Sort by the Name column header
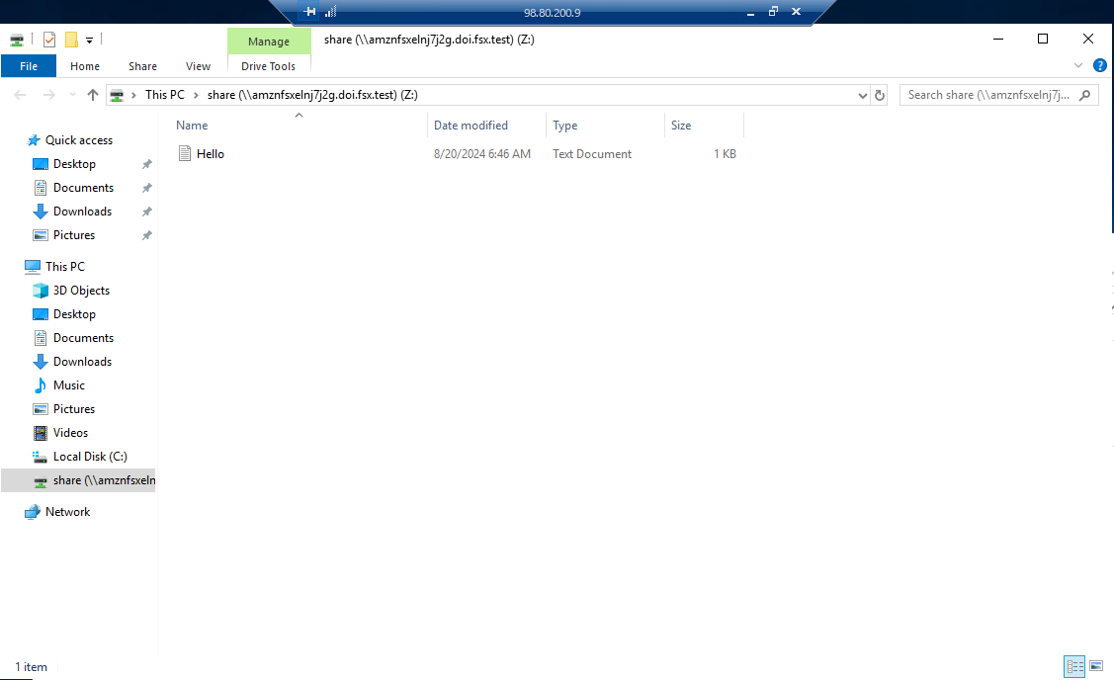This screenshot has height=680, width=1114. pos(299,126)
